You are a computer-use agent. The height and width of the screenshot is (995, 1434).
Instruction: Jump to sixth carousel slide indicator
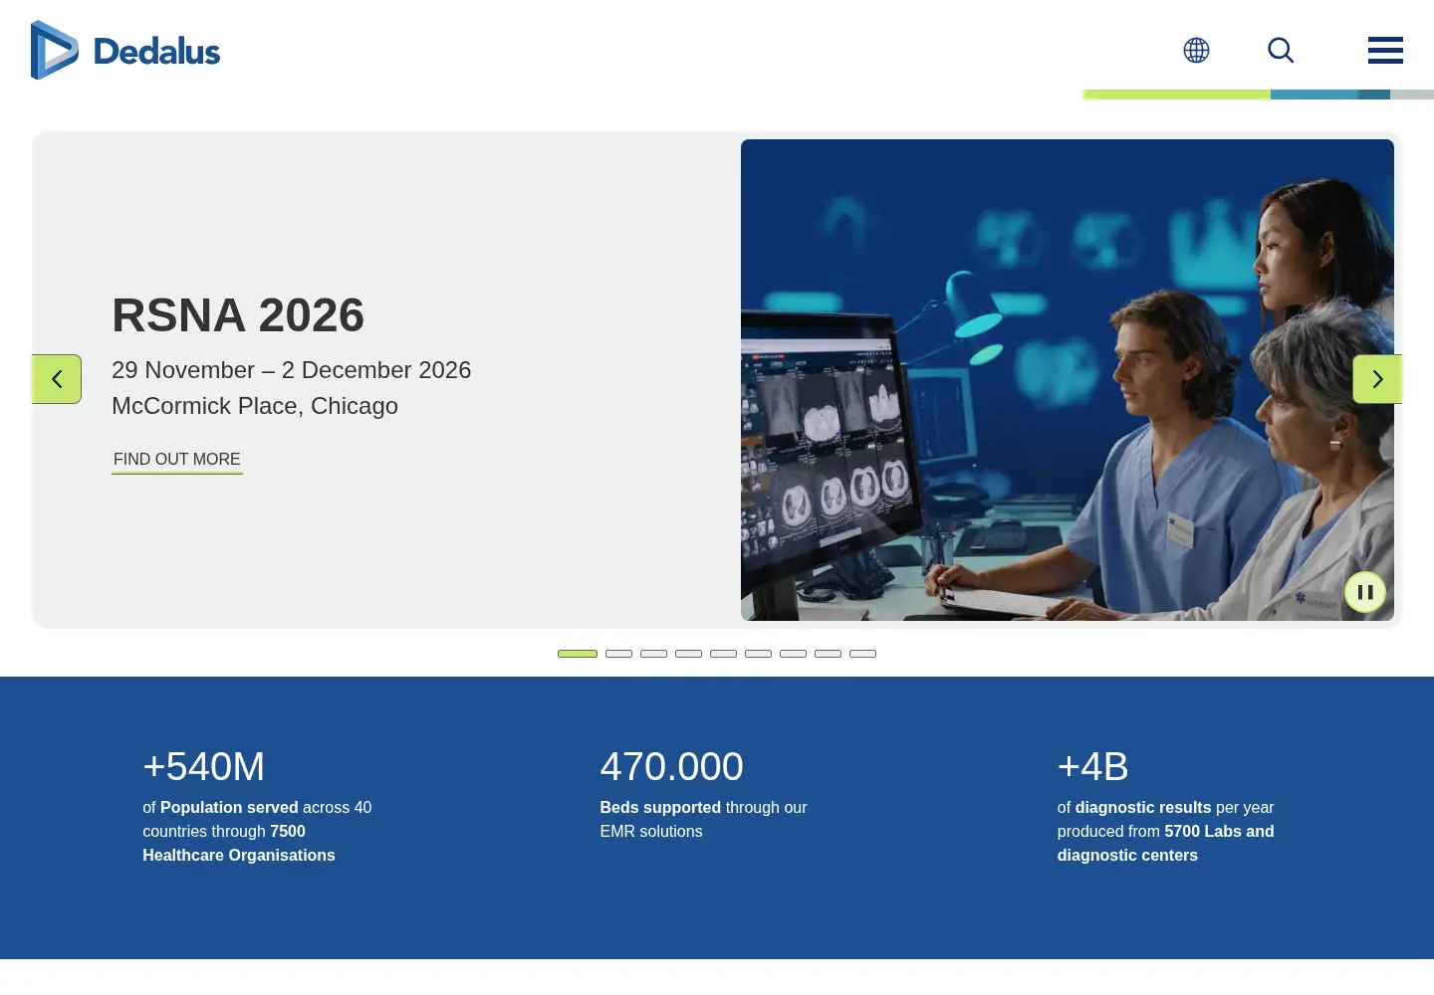pos(758,654)
